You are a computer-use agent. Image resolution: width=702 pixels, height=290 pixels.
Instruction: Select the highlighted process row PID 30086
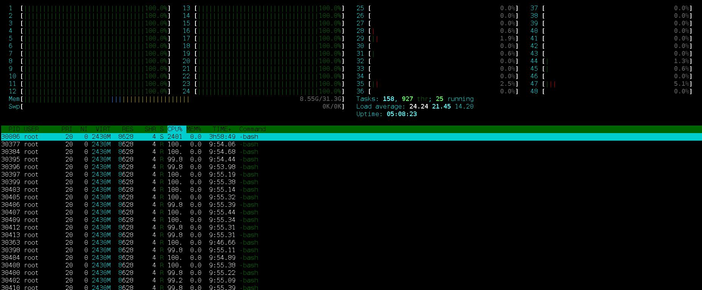pos(351,136)
